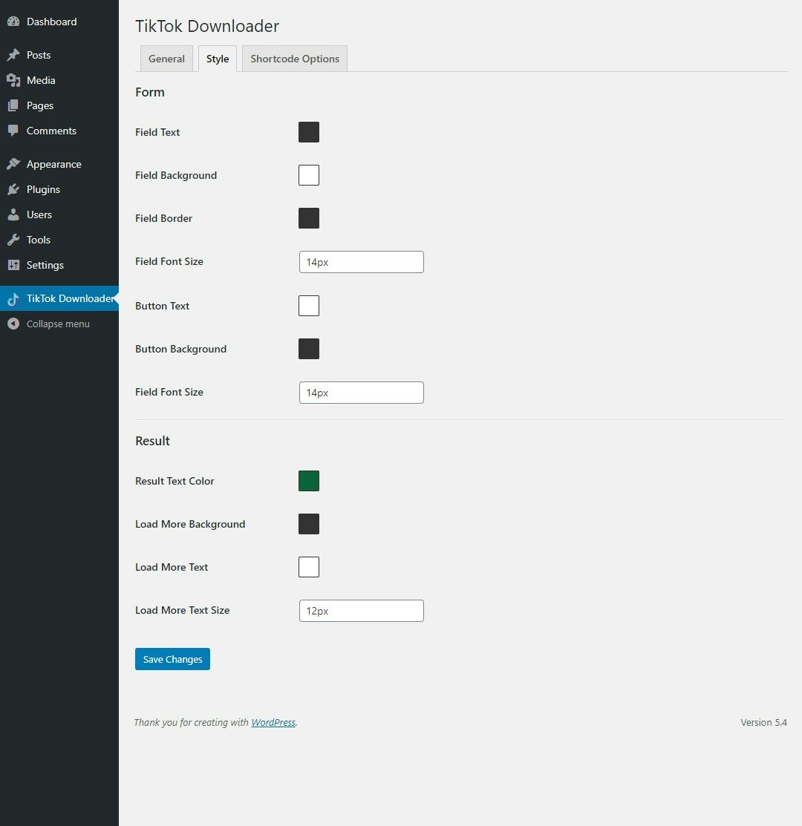Go to Media menu item

59,80
